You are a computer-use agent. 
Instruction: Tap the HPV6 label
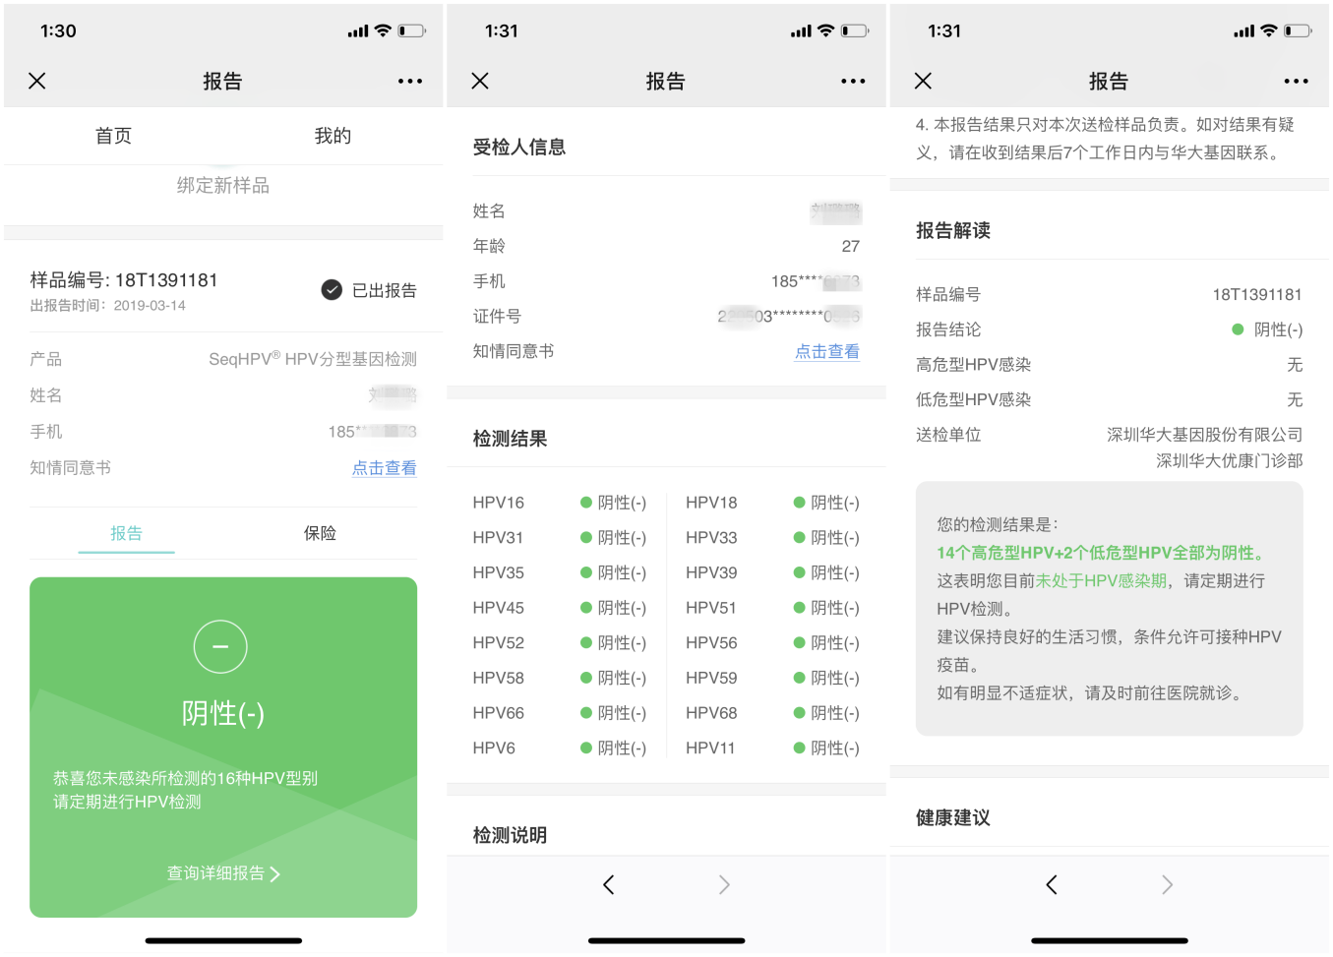coord(494,748)
